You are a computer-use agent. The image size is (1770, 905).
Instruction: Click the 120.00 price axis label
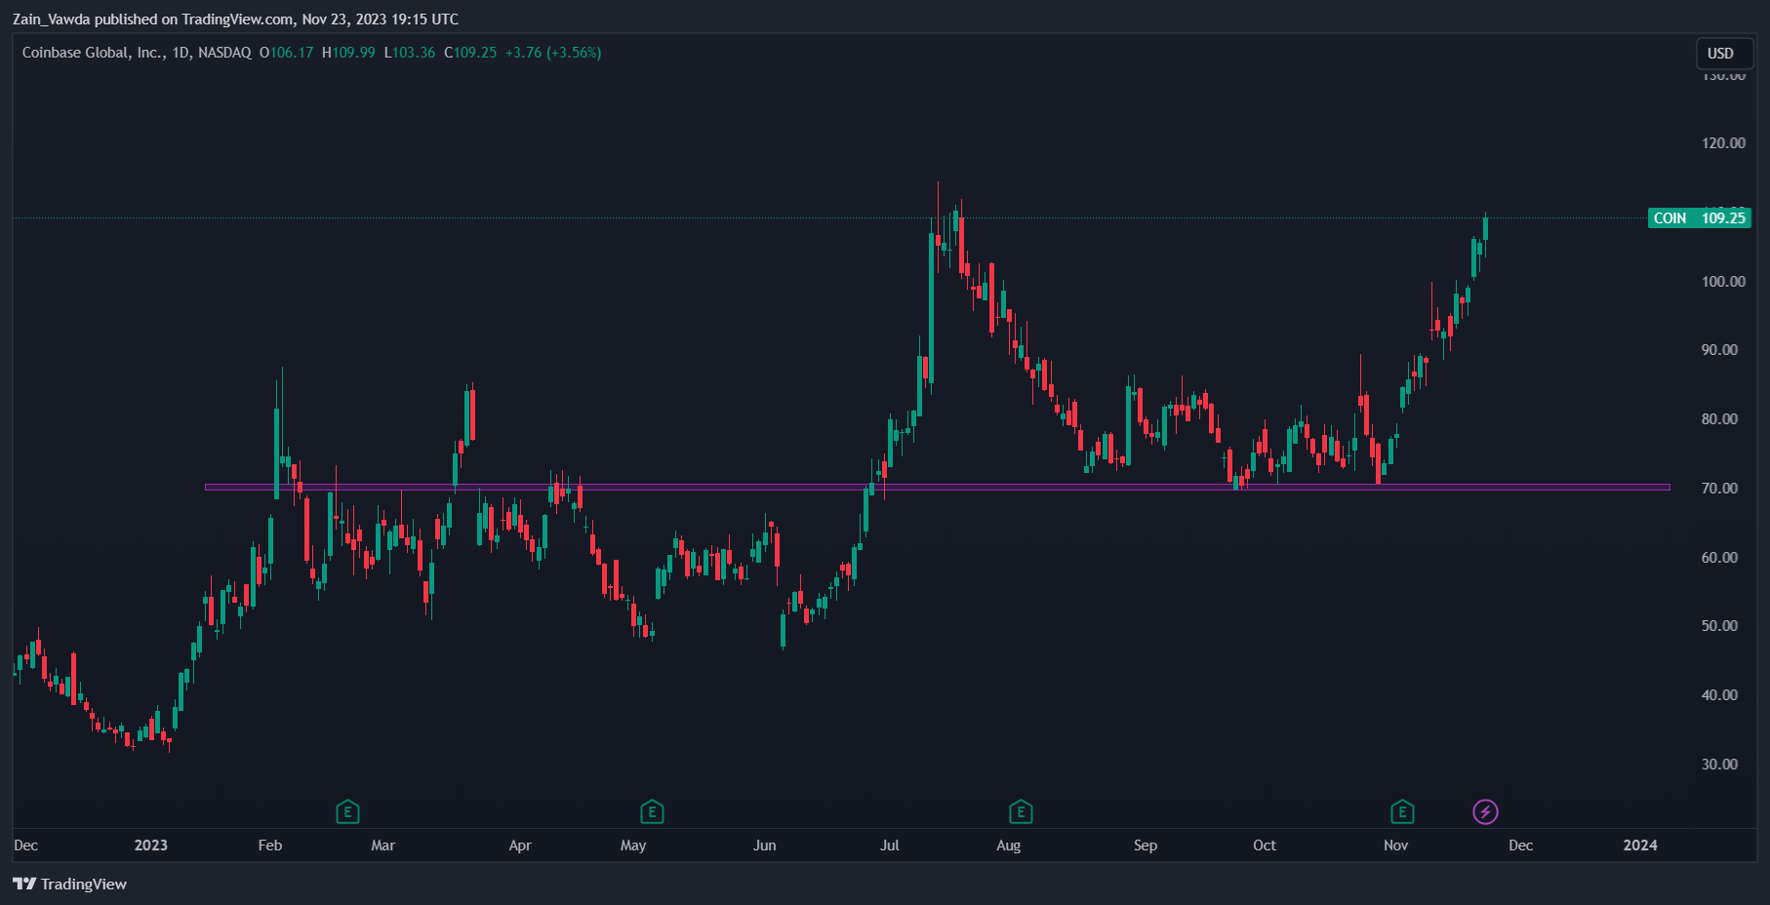(x=1723, y=143)
